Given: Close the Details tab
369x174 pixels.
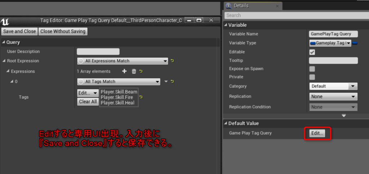Looking at the screenshot, I should pos(277,6).
